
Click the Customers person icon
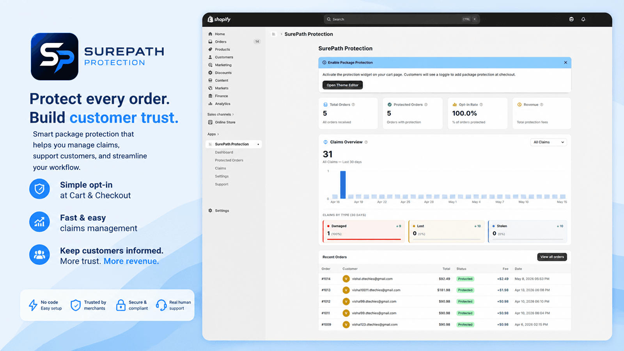tap(210, 57)
